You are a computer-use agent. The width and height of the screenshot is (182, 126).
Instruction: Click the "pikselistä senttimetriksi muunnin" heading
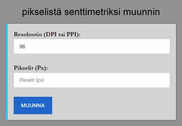pyautogui.click(x=91, y=12)
